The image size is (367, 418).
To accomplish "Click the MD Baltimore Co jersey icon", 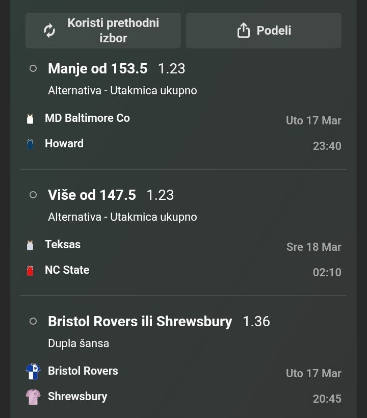I will (x=30, y=119).
